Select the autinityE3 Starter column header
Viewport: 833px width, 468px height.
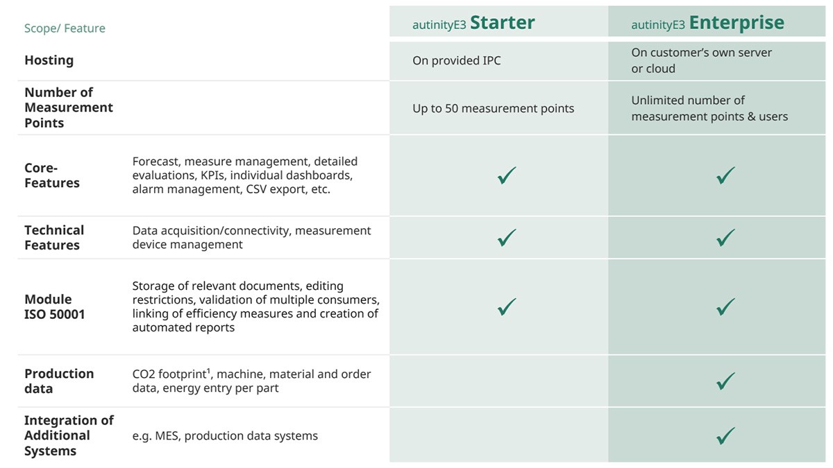click(473, 23)
